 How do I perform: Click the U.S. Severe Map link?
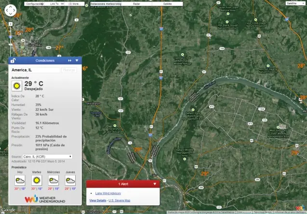tap(120, 200)
